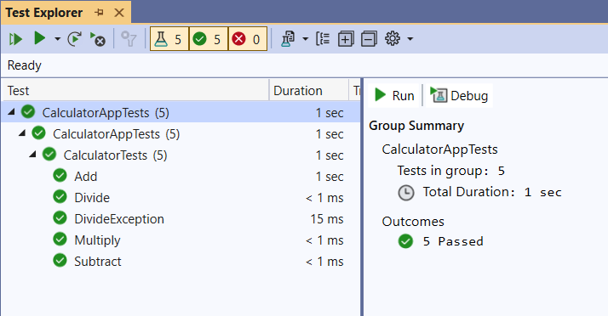Viewport: 608px width, 316px height.
Task: Click passed icon beside Add test
Action: pyautogui.click(x=60, y=176)
